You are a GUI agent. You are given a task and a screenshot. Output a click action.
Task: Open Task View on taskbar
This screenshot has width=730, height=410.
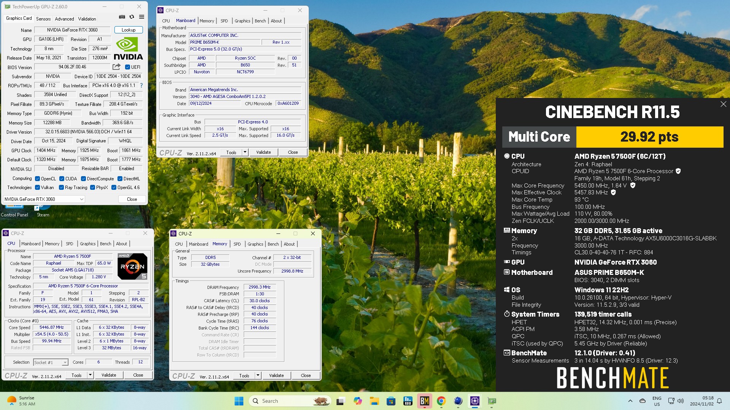[x=340, y=401]
